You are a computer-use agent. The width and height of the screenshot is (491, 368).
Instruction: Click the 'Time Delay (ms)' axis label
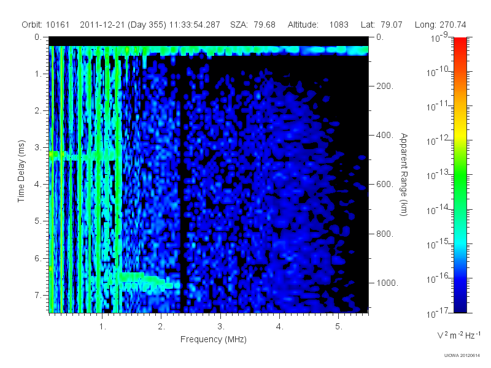pos(21,171)
